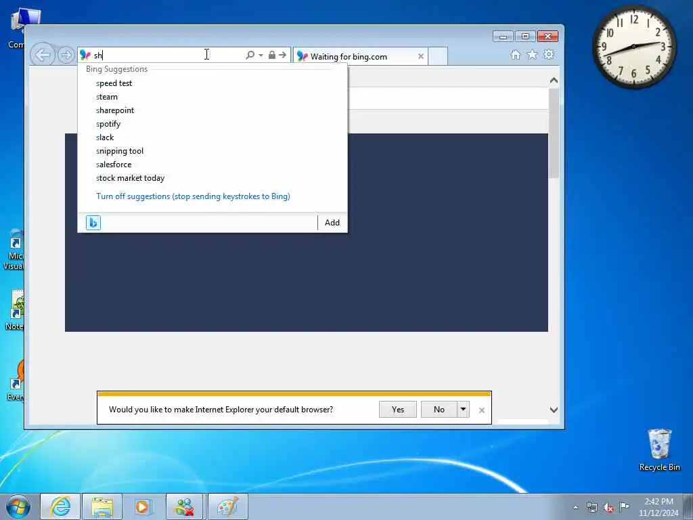Choose the 'stock market today' suggestion
Image resolution: width=693 pixels, height=520 pixels.
point(212,178)
